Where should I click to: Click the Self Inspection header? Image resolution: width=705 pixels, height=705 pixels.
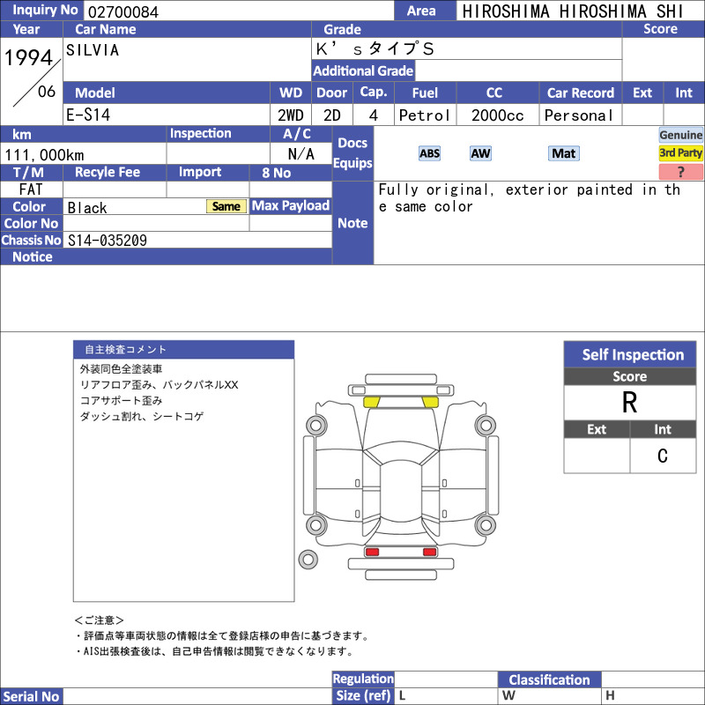pyautogui.click(x=630, y=354)
